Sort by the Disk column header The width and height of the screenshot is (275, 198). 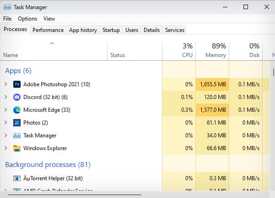[246, 50]
